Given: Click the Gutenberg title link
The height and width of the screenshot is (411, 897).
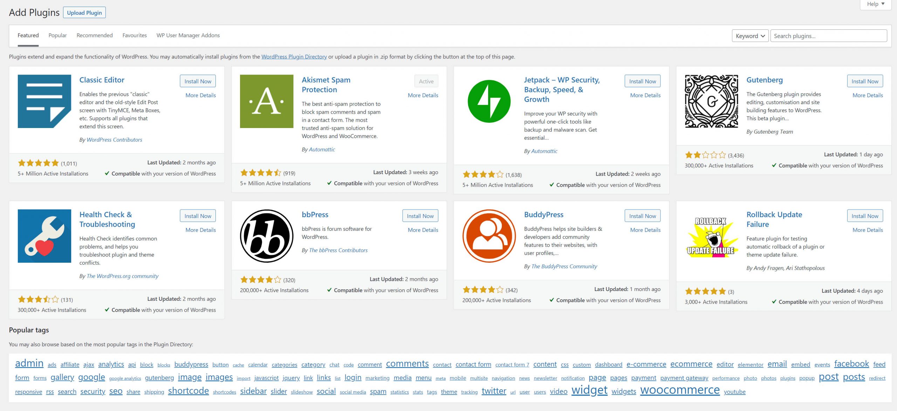Looking at the screenshot, I should [x=765, y=80].
